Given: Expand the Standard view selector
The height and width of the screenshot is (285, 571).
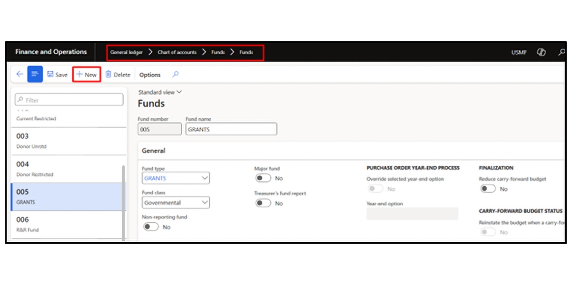Looking at the screenshot, I should click(160, 92).
